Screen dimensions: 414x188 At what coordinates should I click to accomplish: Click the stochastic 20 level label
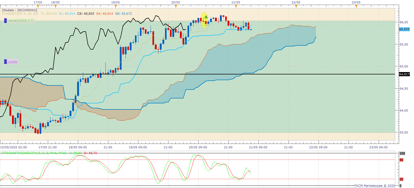(x=401, y=179)
